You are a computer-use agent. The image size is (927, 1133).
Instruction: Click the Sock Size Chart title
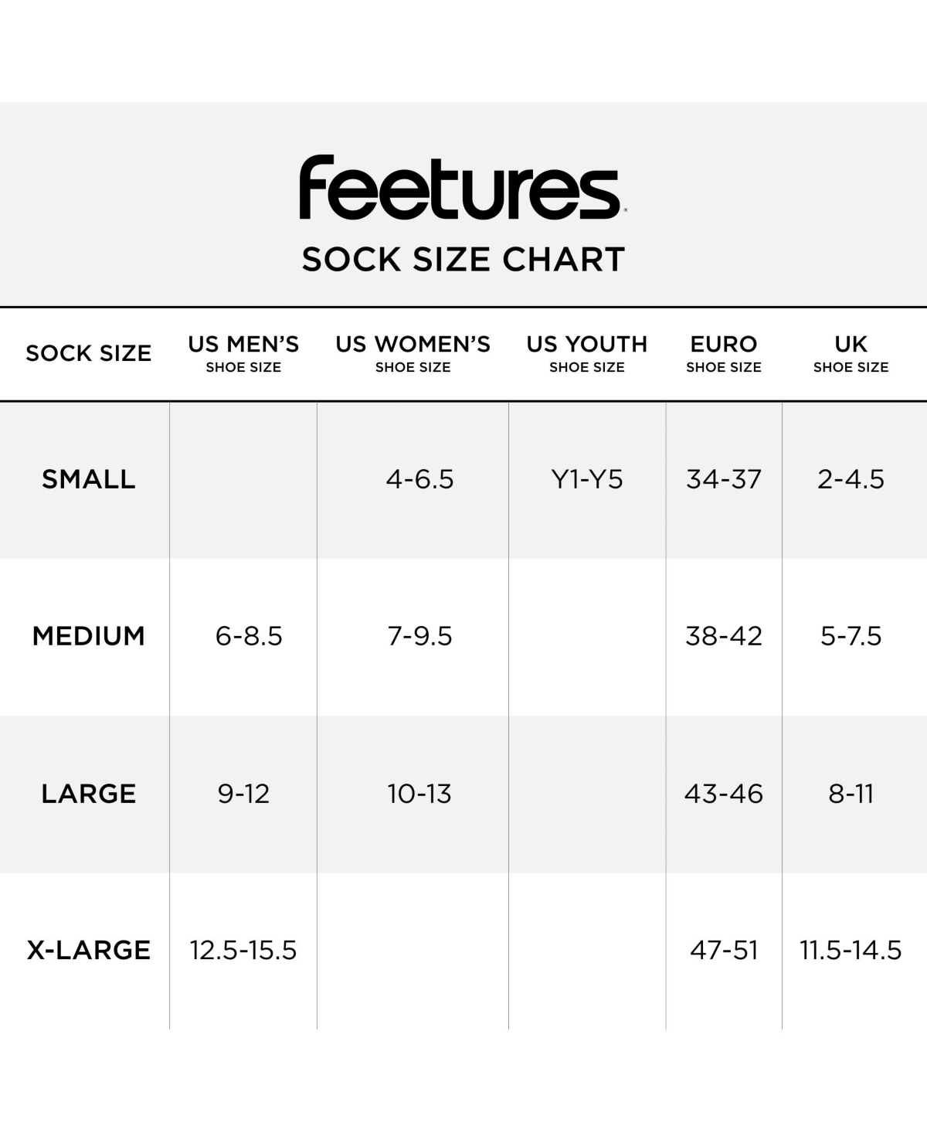[x=463, y=260]
